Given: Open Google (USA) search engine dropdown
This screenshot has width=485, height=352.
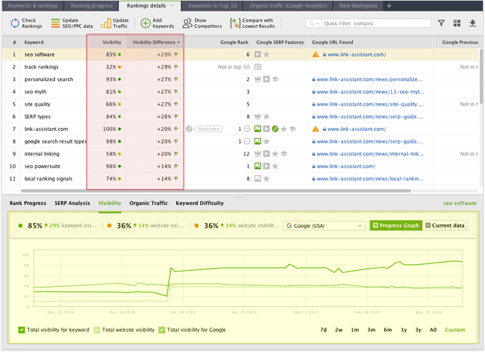Looking at the screenshot, I should point(324,225).
